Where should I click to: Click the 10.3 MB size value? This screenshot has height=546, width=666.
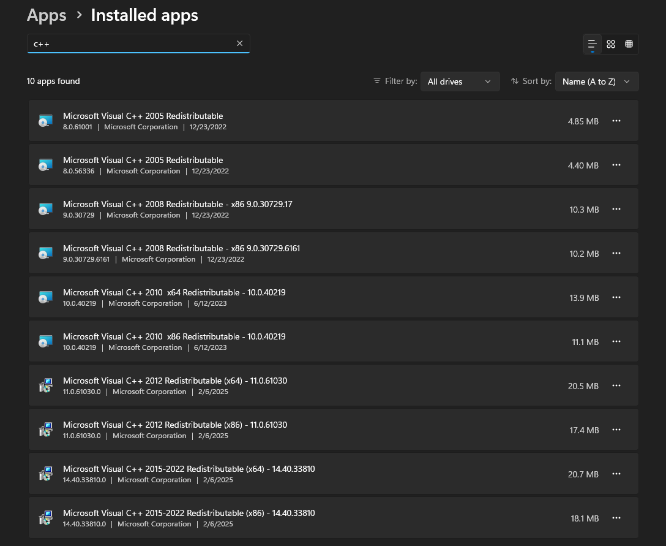[584, 210]
